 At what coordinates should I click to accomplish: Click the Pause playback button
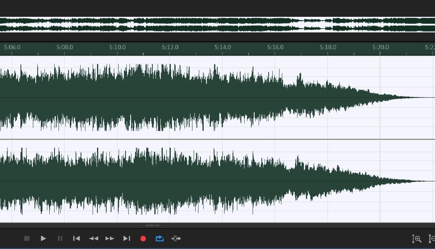click(x=60, y=239)
